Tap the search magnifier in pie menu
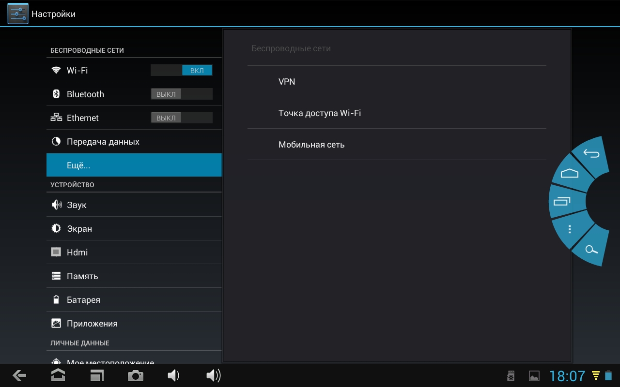The width and height of the screenshot is (620, 387). pos(591,249)
